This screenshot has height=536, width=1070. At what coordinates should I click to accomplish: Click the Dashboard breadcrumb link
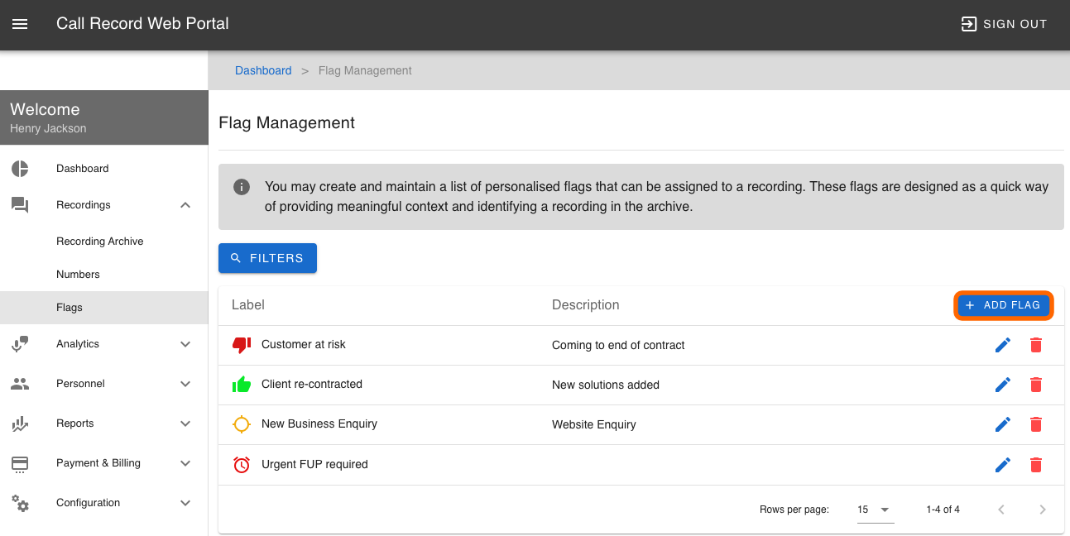tap(263, 70)
